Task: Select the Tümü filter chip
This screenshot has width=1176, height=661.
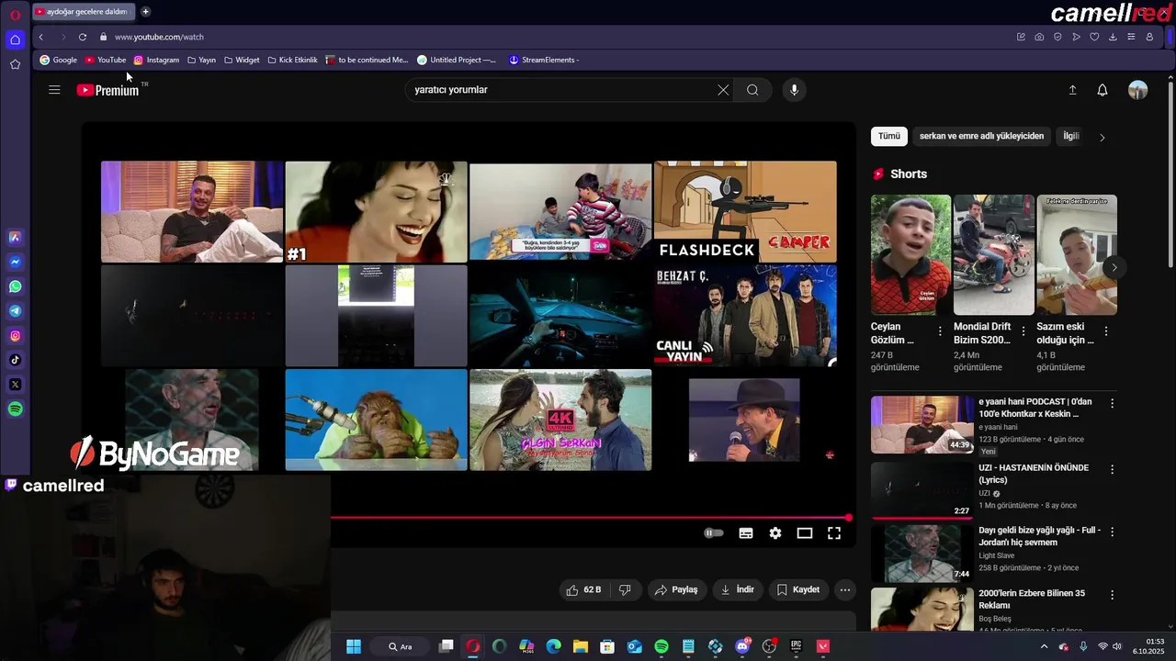Action: (889, 136)
